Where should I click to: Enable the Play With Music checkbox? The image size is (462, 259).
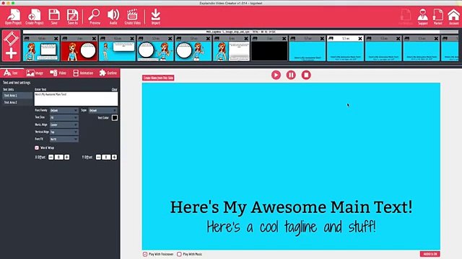pyautogui.click(x=179, y=254)
